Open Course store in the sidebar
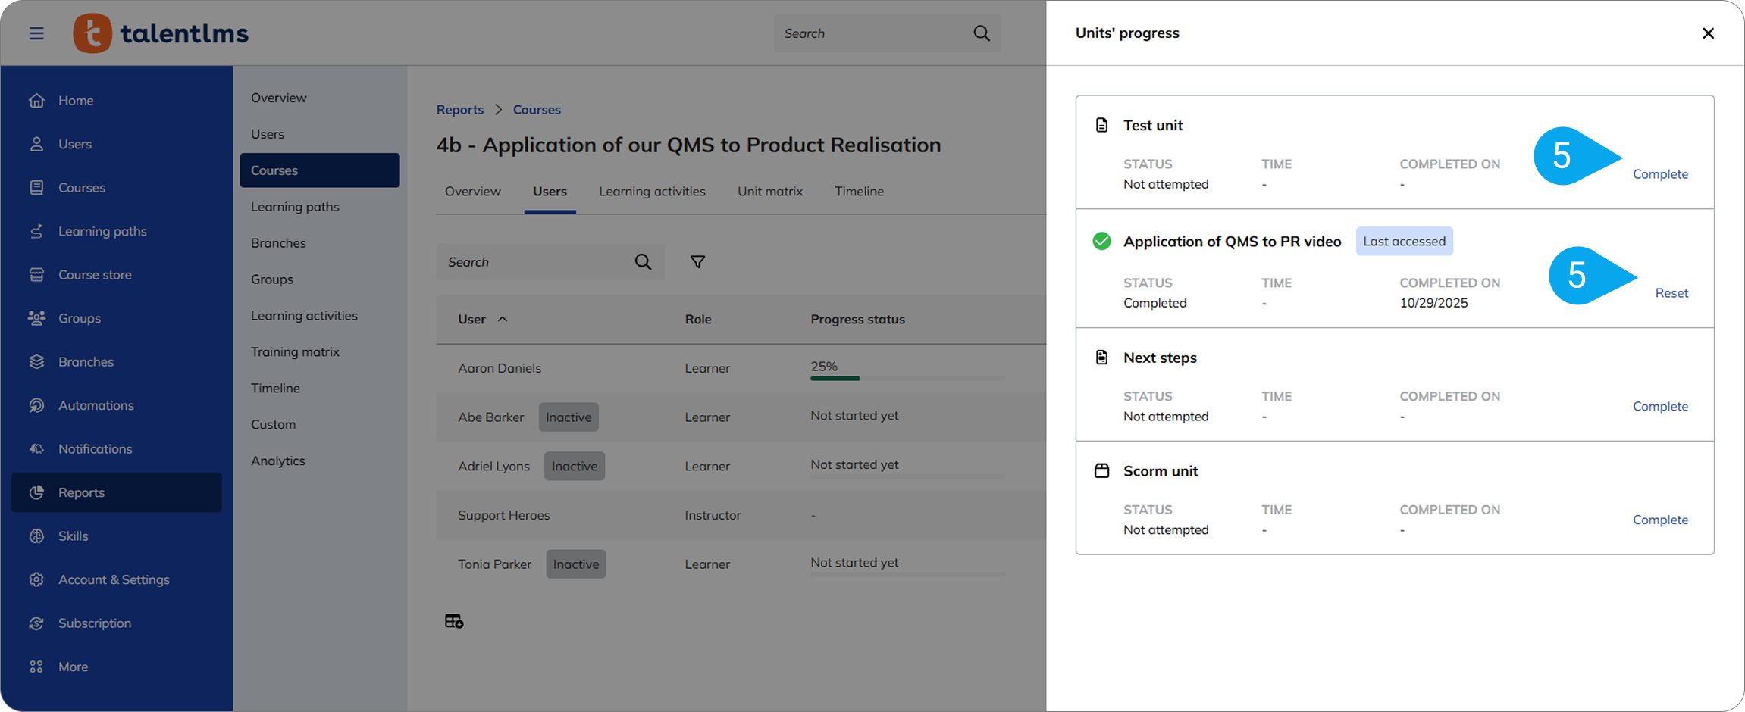 (95, 274)
